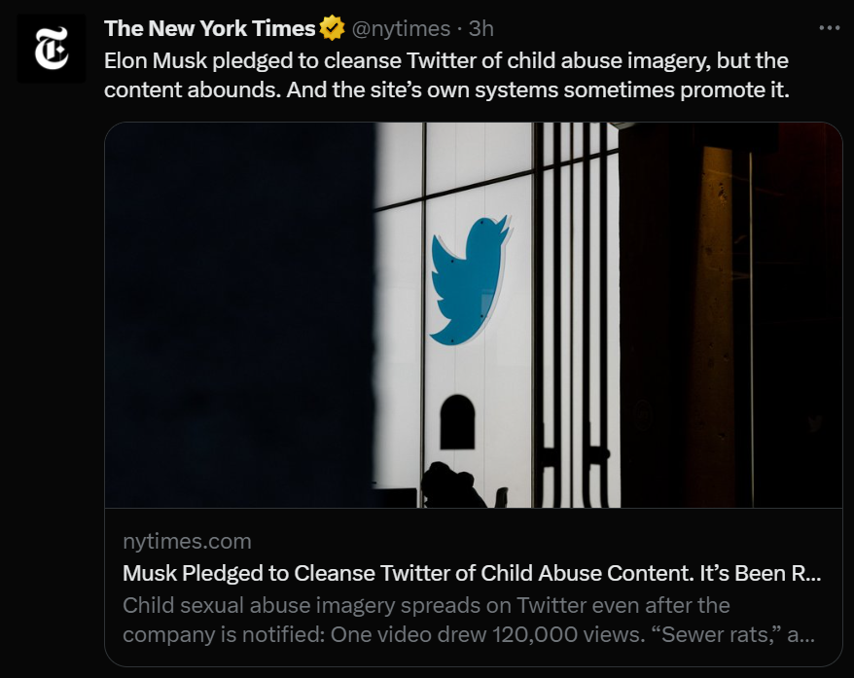Click the 'Child sexual abuse imagery spreads' description
The height and width of the screenshot is (678, 854).
426,605
